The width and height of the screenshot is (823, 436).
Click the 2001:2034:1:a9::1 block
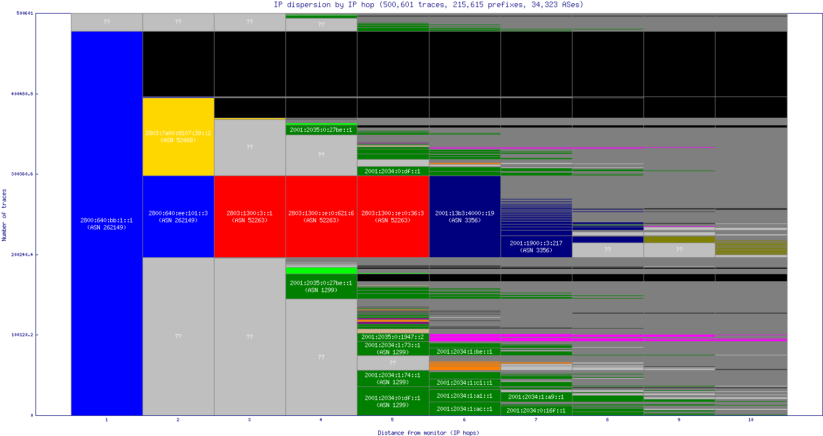(x=536, y=397)
